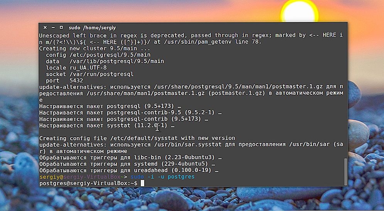
Task: Click the postgresql-contrib-9.5 package name
Action: coord(144,112)
